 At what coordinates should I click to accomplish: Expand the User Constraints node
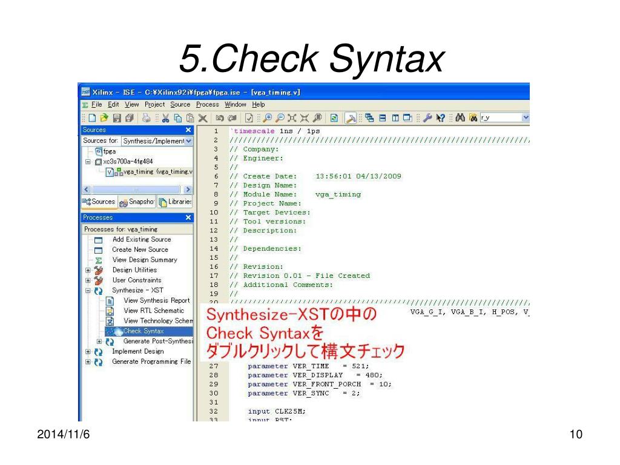click(88, 281)
